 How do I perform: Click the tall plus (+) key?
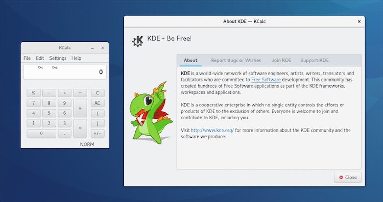click(80, 108)
